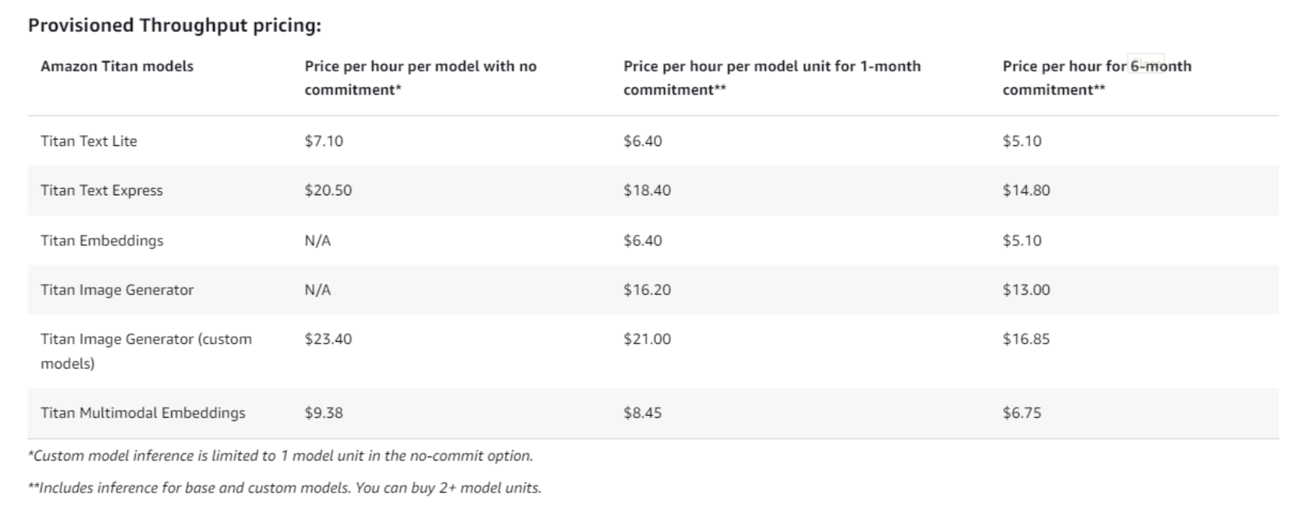This screenshot has width=1291, height=511.
Task: Click the $18.40 one-month price
Action: click(647, 190)
